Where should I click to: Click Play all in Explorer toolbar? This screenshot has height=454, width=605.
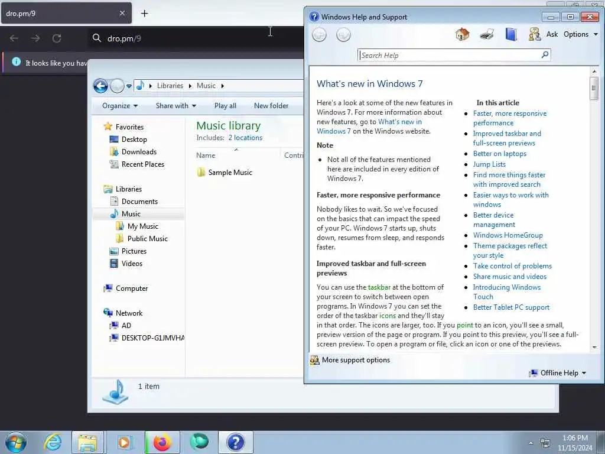coord(225,106)
